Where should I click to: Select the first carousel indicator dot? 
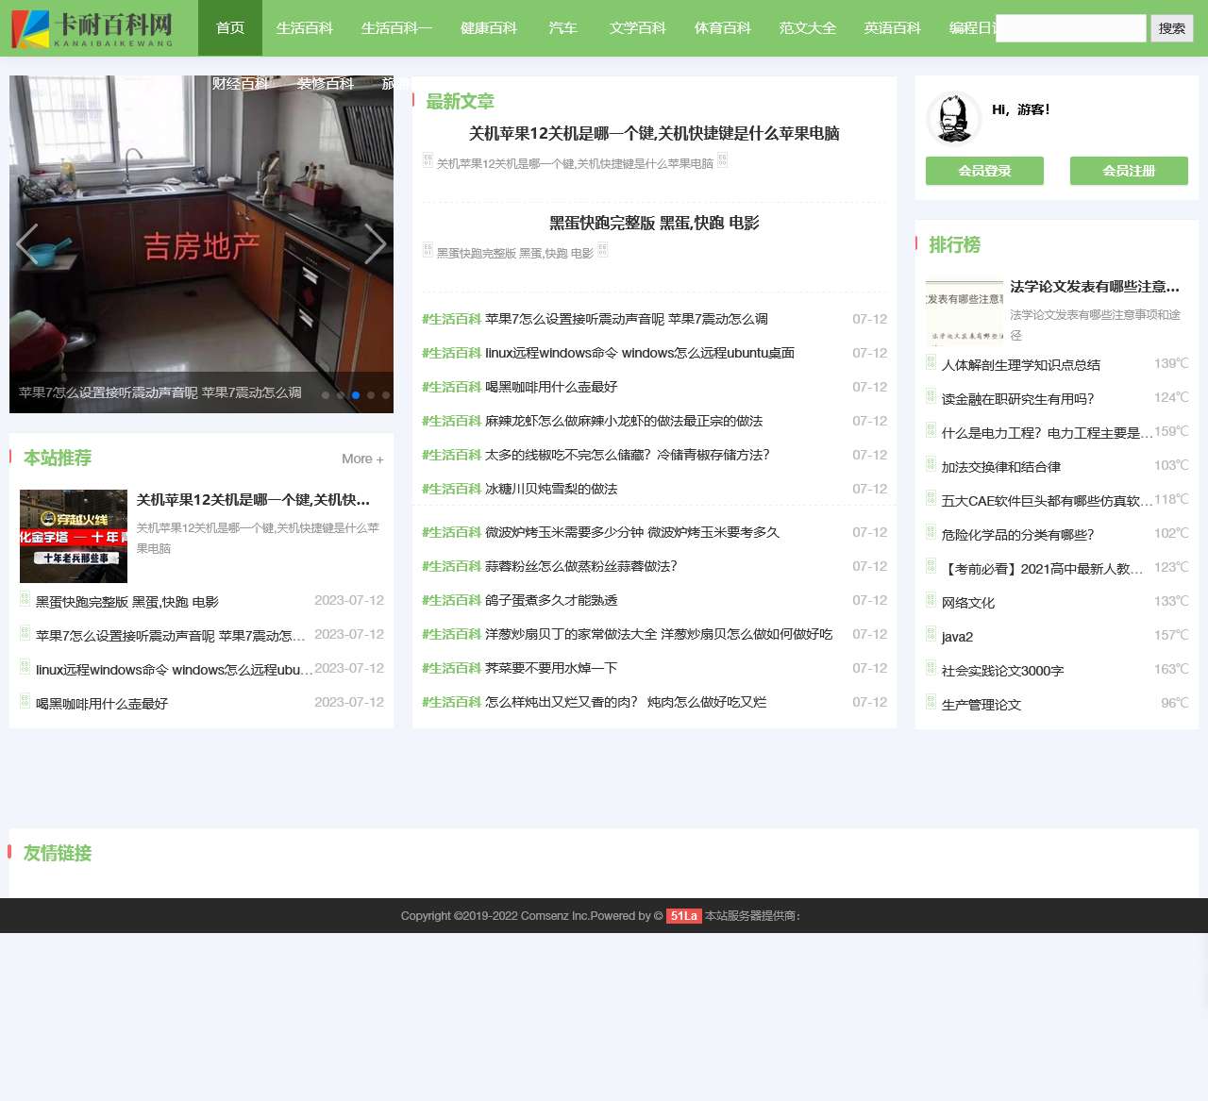326,395
